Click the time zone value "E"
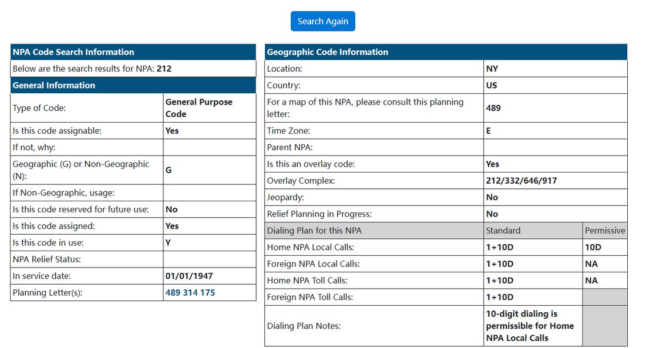This screenshot has width=646, height=348. [x=489, y=130]
